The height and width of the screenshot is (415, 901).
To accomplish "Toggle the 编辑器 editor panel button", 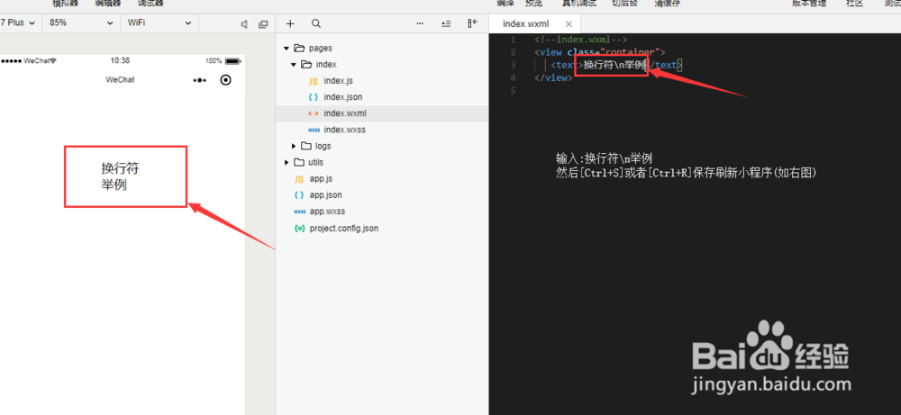I will pos(108,3).
